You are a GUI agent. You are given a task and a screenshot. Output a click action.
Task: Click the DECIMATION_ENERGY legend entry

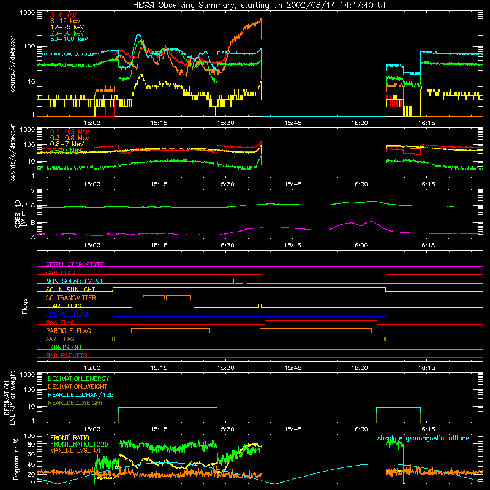tap(78, 379)
